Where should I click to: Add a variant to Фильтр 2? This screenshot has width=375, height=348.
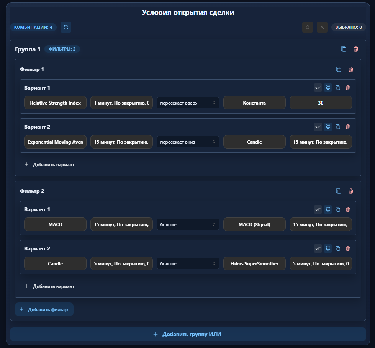click(49, 286)
